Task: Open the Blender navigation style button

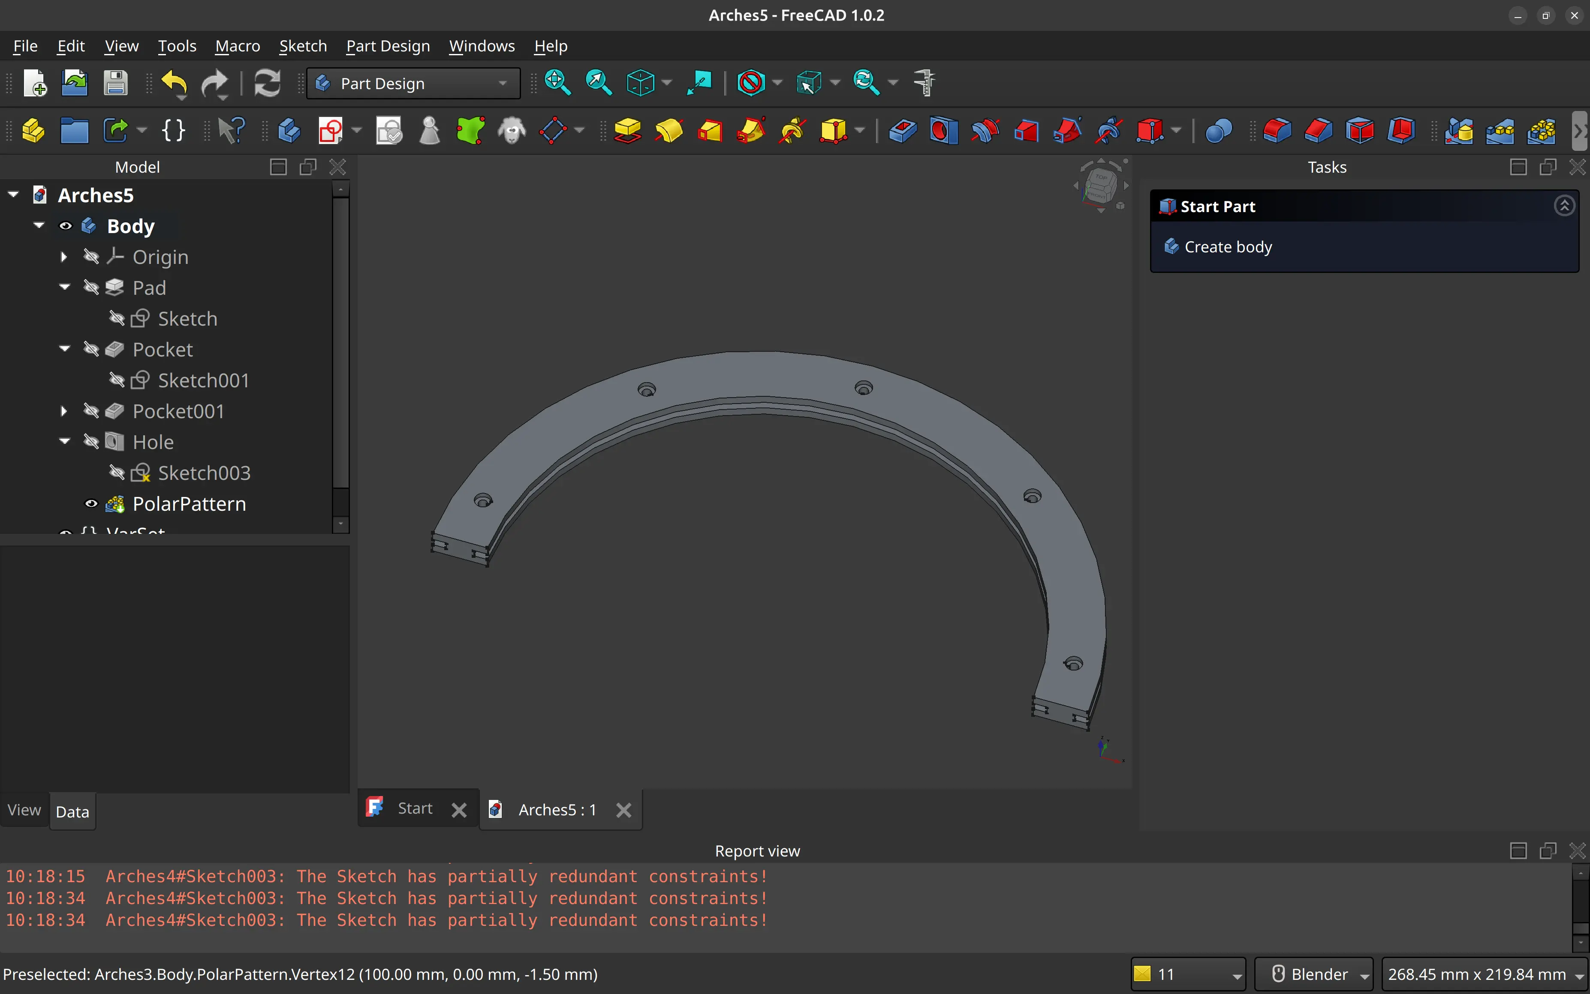Action: [1313, 974]
